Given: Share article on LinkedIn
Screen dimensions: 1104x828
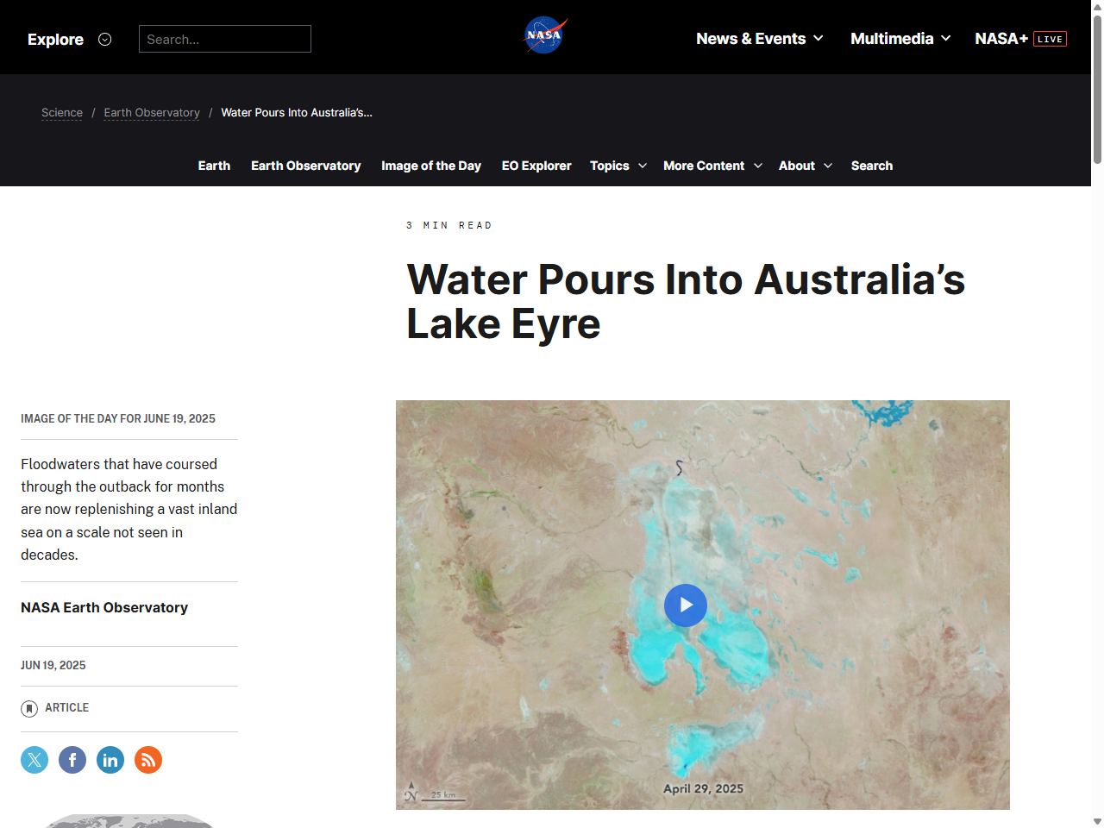Looking at the screenshot, I should point(110,760).
